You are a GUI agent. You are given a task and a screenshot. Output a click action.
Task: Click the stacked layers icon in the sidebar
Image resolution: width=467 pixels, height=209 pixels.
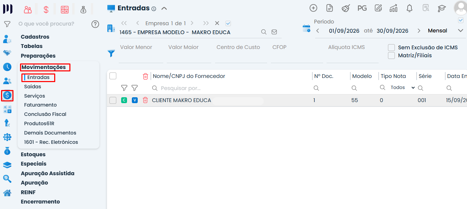point(7,165)
